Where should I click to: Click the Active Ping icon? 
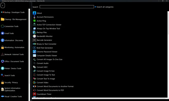pos(34,21)
